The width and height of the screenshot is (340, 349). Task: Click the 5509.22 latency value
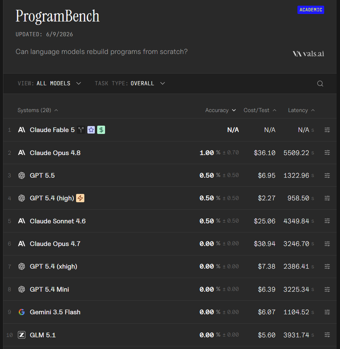[296, 153]
